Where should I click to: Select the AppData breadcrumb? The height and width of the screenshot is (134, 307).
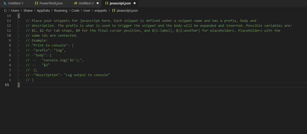click(x=43, y=11)
